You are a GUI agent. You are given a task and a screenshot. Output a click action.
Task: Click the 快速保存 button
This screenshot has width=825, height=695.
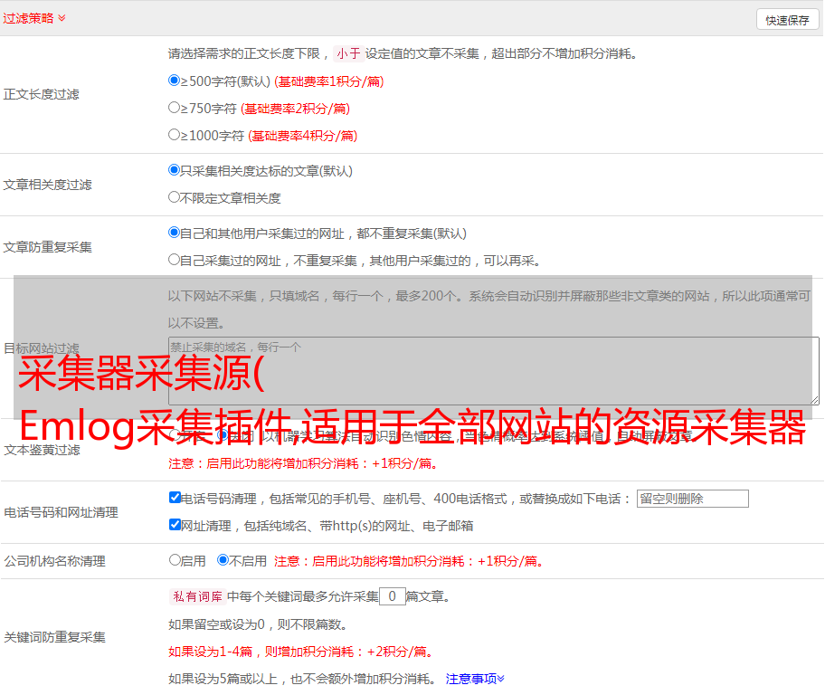787,20
